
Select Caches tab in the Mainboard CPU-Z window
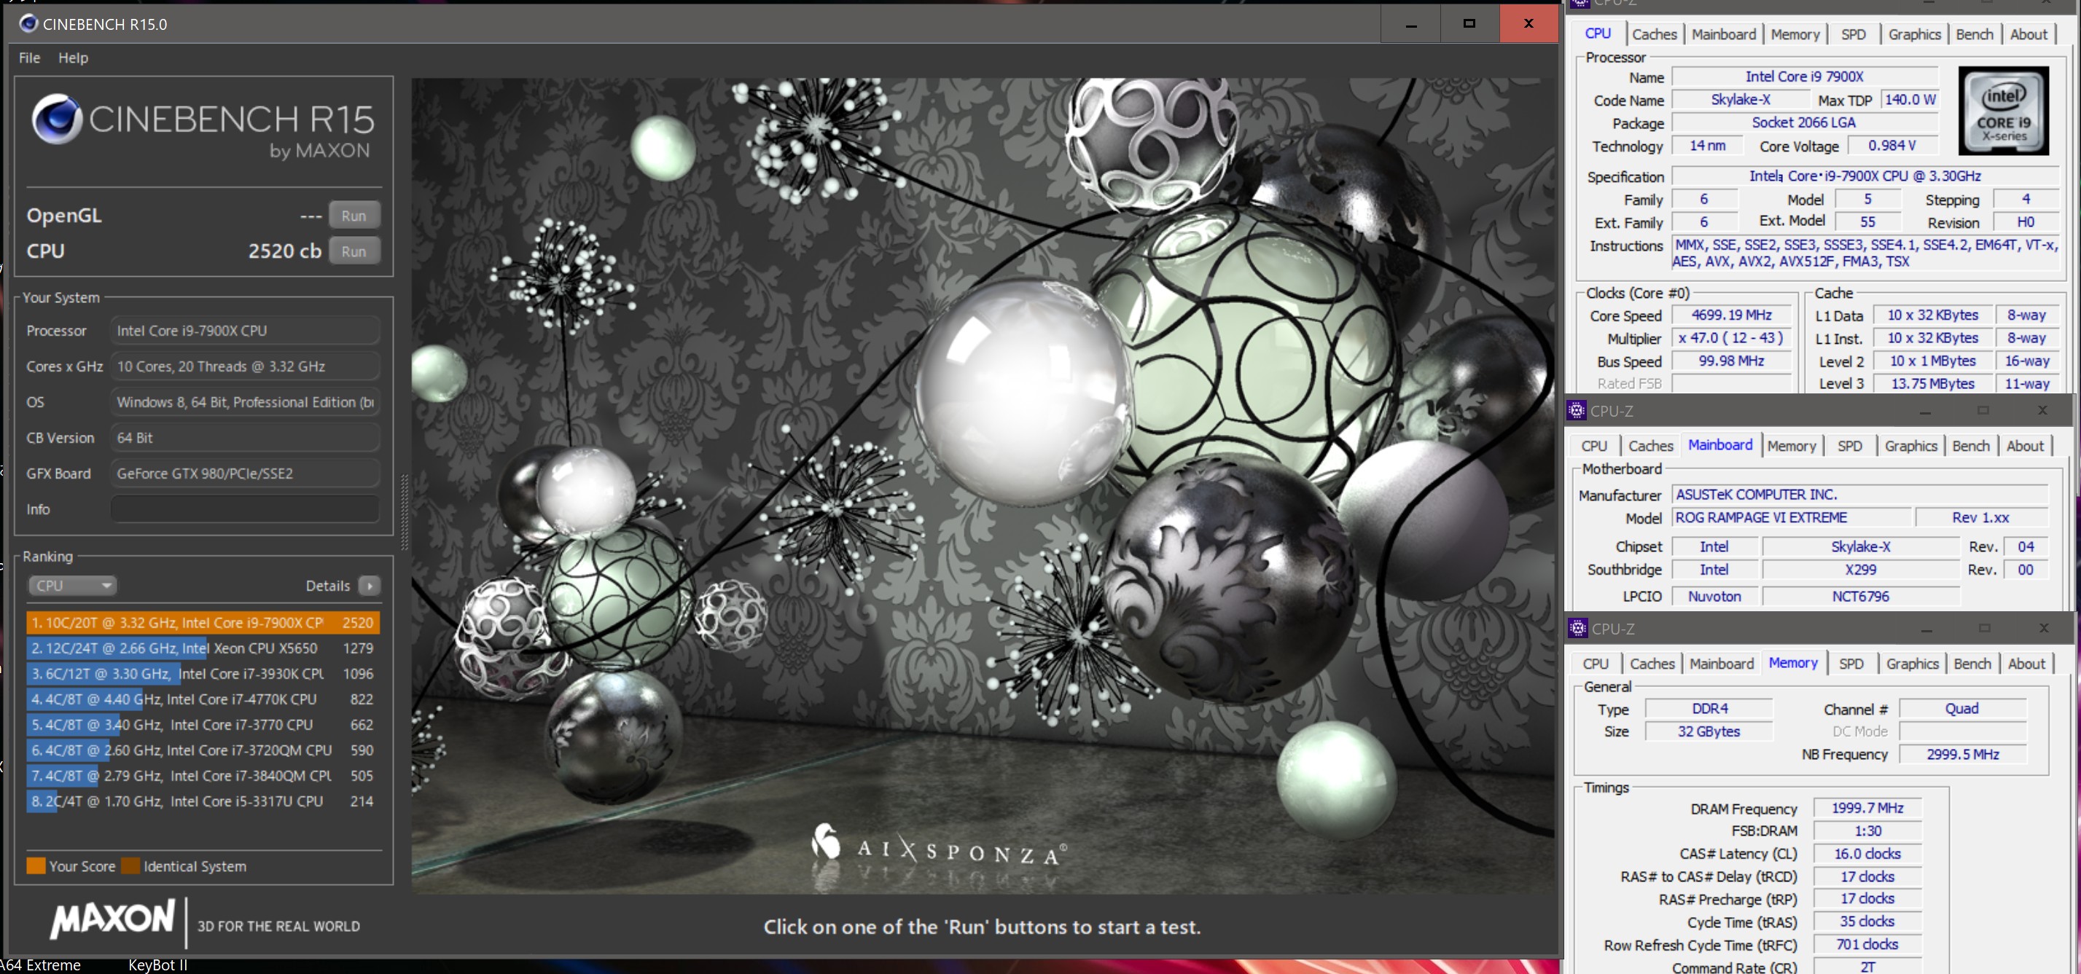(x=1650, y=446)
